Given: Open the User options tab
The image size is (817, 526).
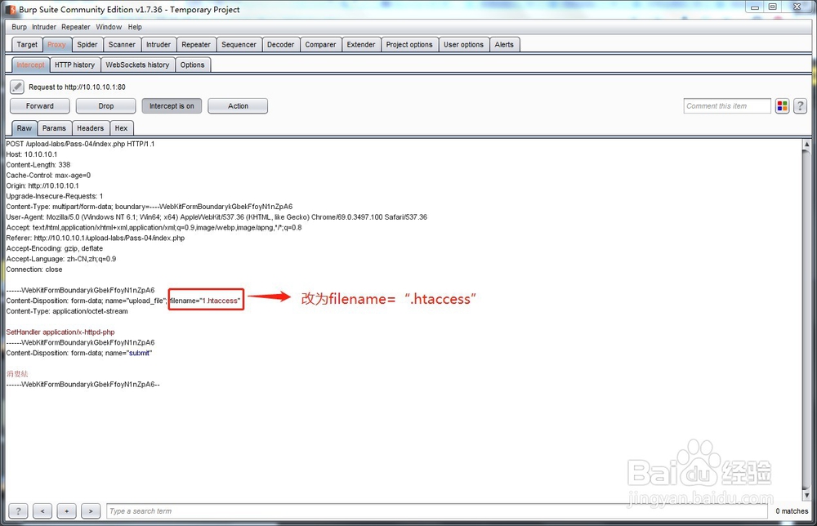Looking at the screenshot, I should tap(463, 45).
